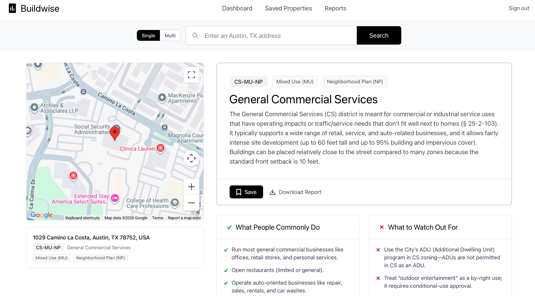Click the Mixed Use (MU) tag in header
535x296 pixels.
click(295, 82)
